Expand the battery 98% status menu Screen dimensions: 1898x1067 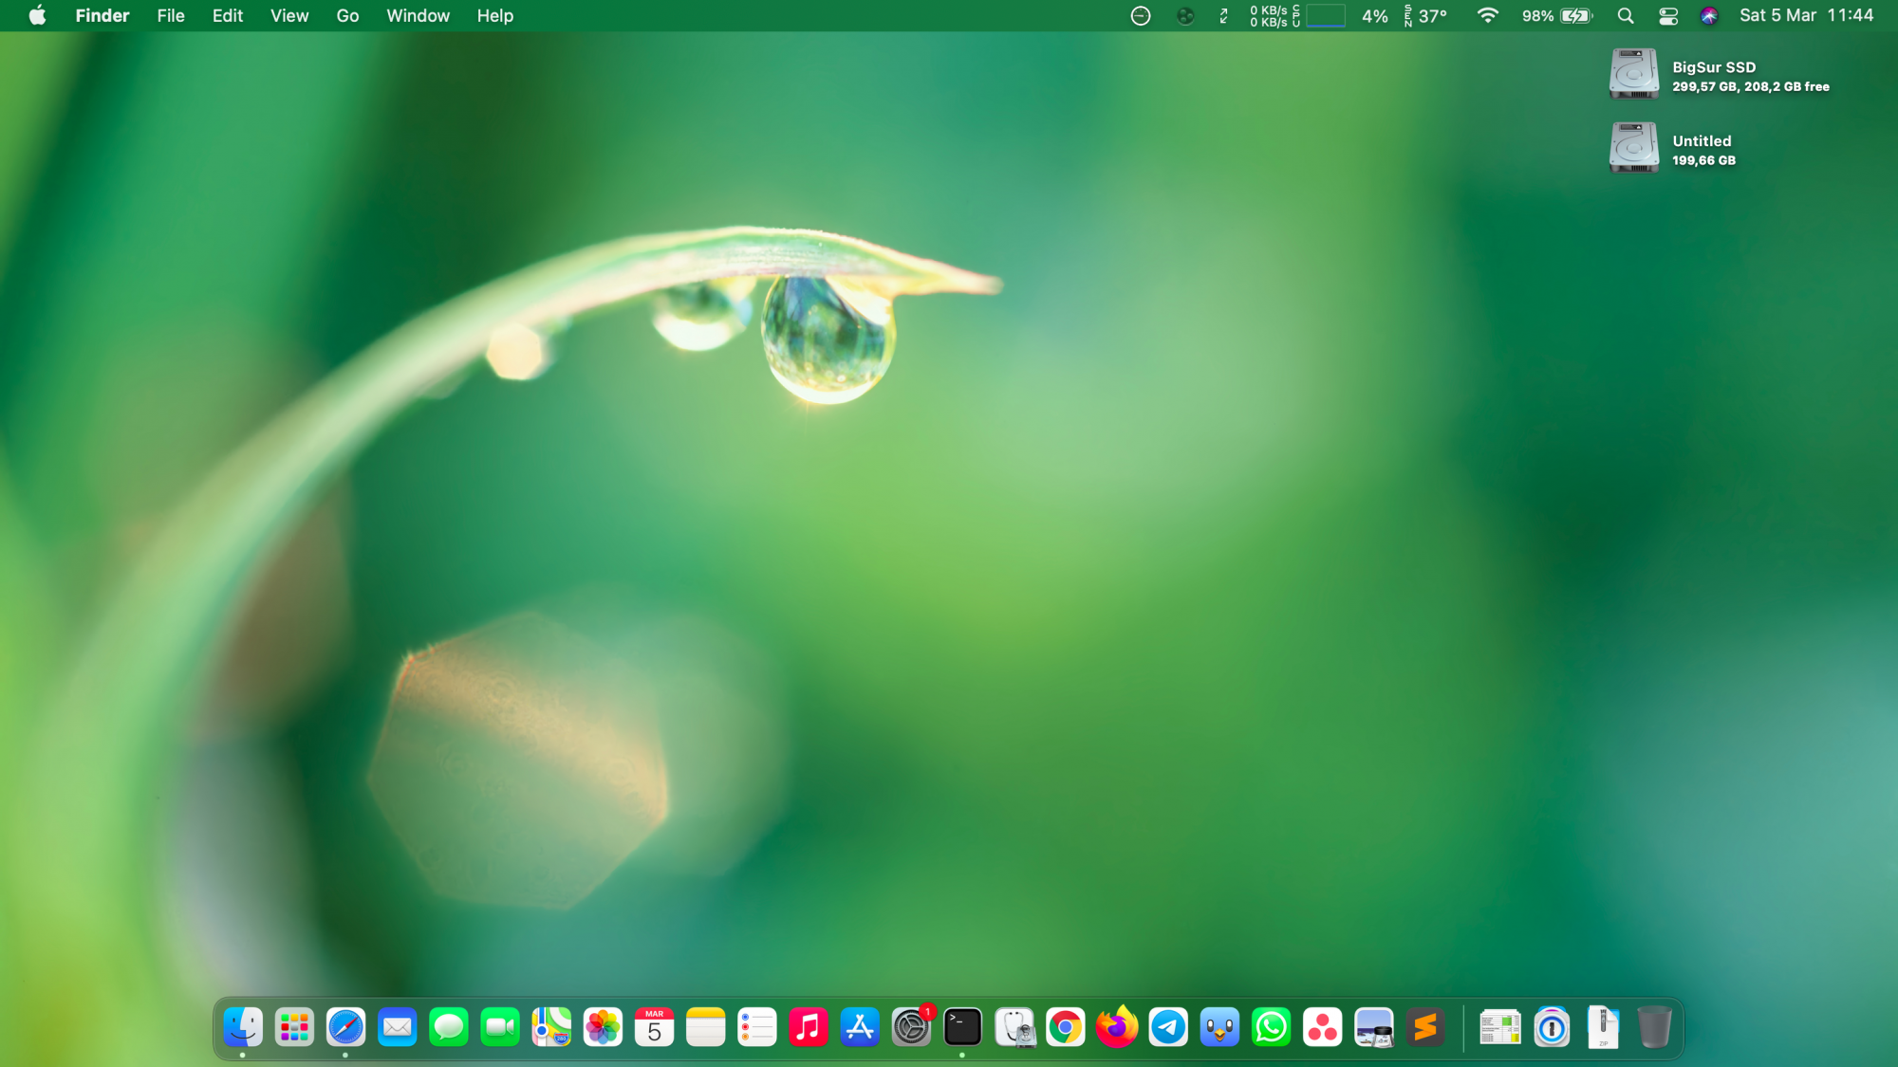coord(1557,16)
